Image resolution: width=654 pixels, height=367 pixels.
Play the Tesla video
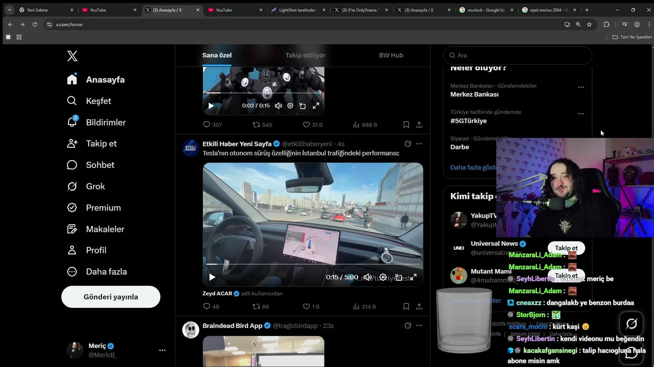click(x=212, y=277)
